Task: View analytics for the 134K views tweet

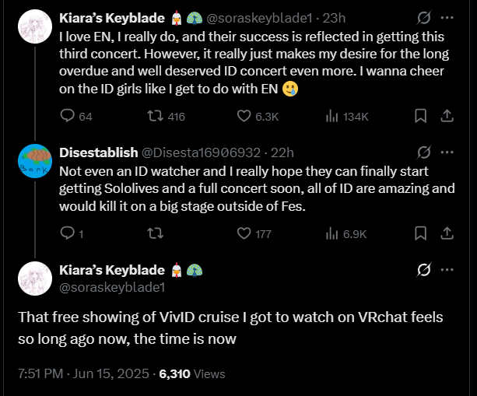Action: click(332, 116)
